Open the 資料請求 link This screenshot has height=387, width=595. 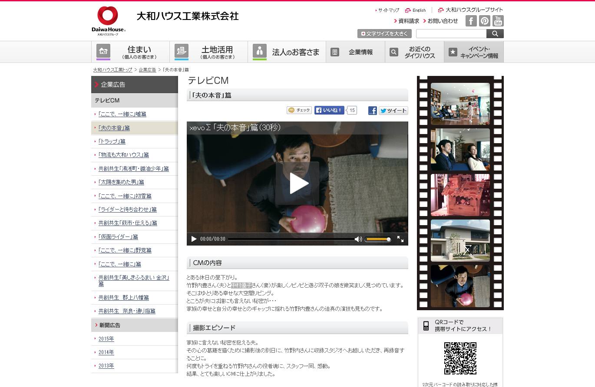(407, 21)
